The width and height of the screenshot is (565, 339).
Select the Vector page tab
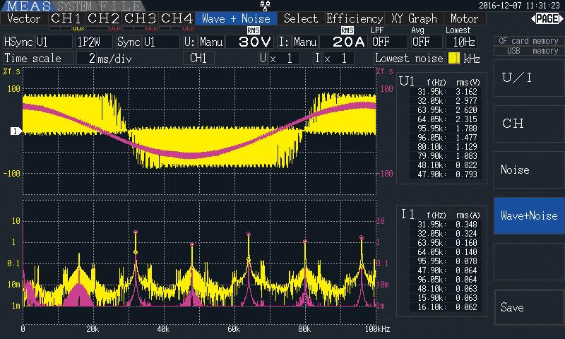coord(24,18)
